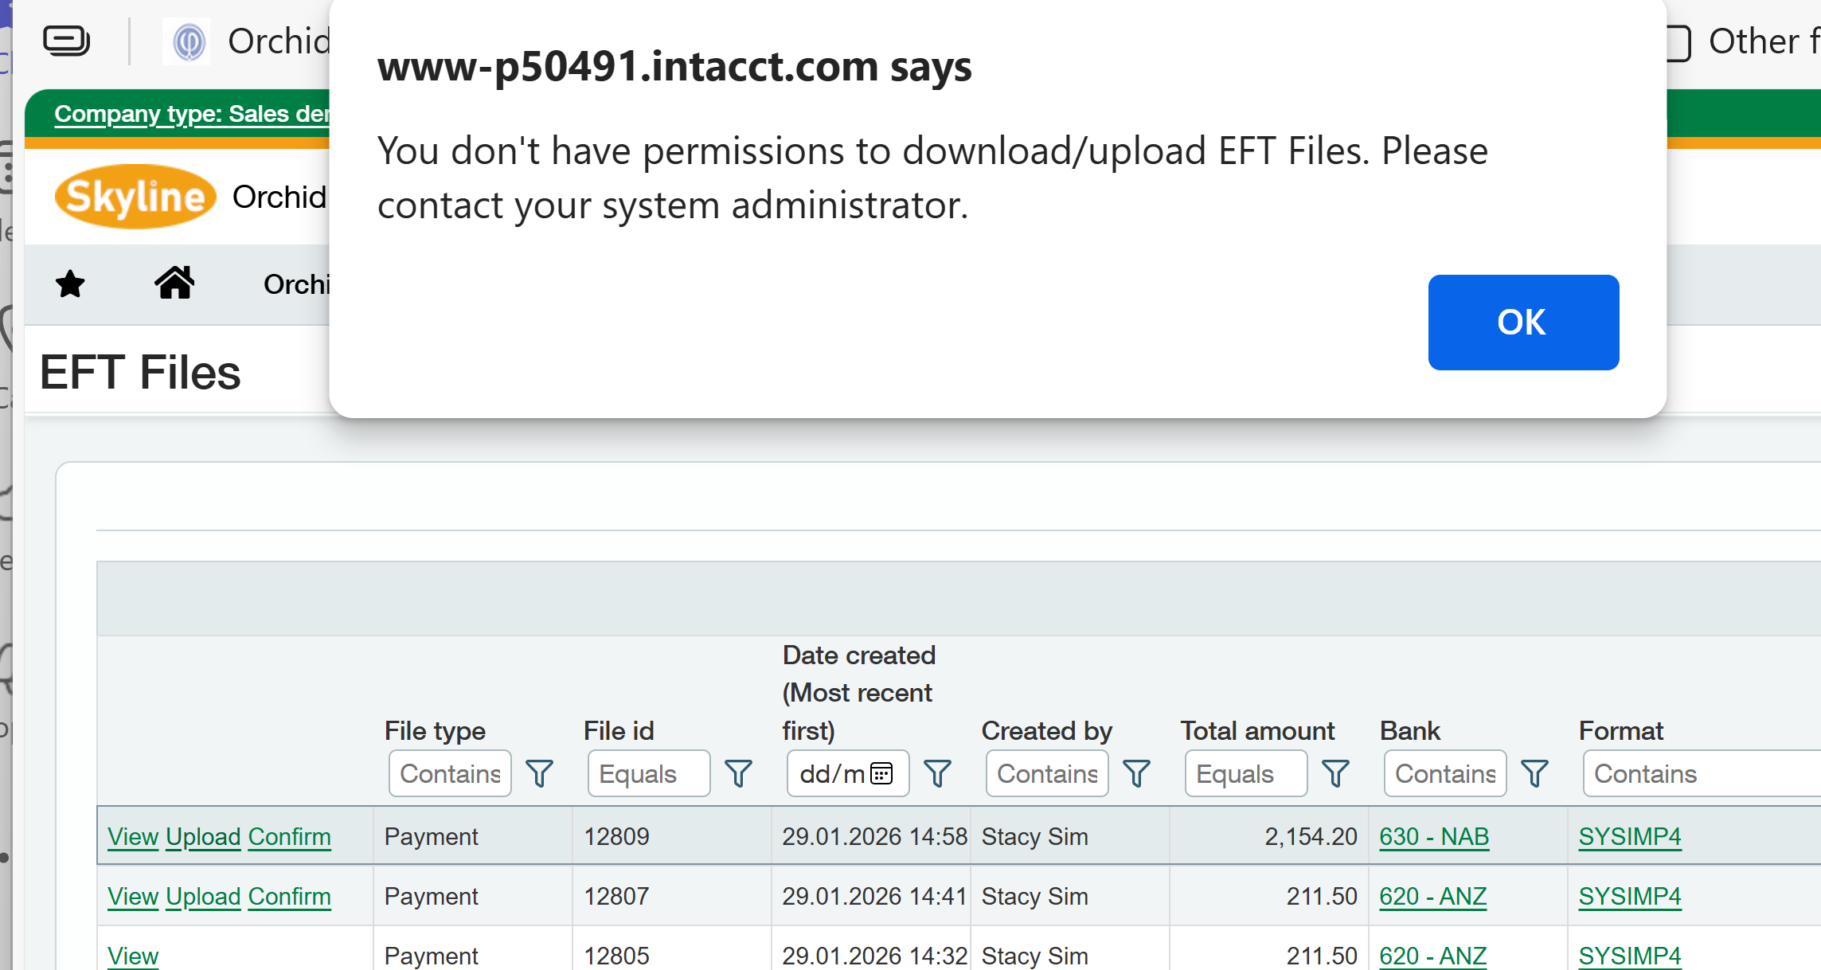
Task: Open SYSIMP4 format for file 12807
Action: click(1630, 897)
